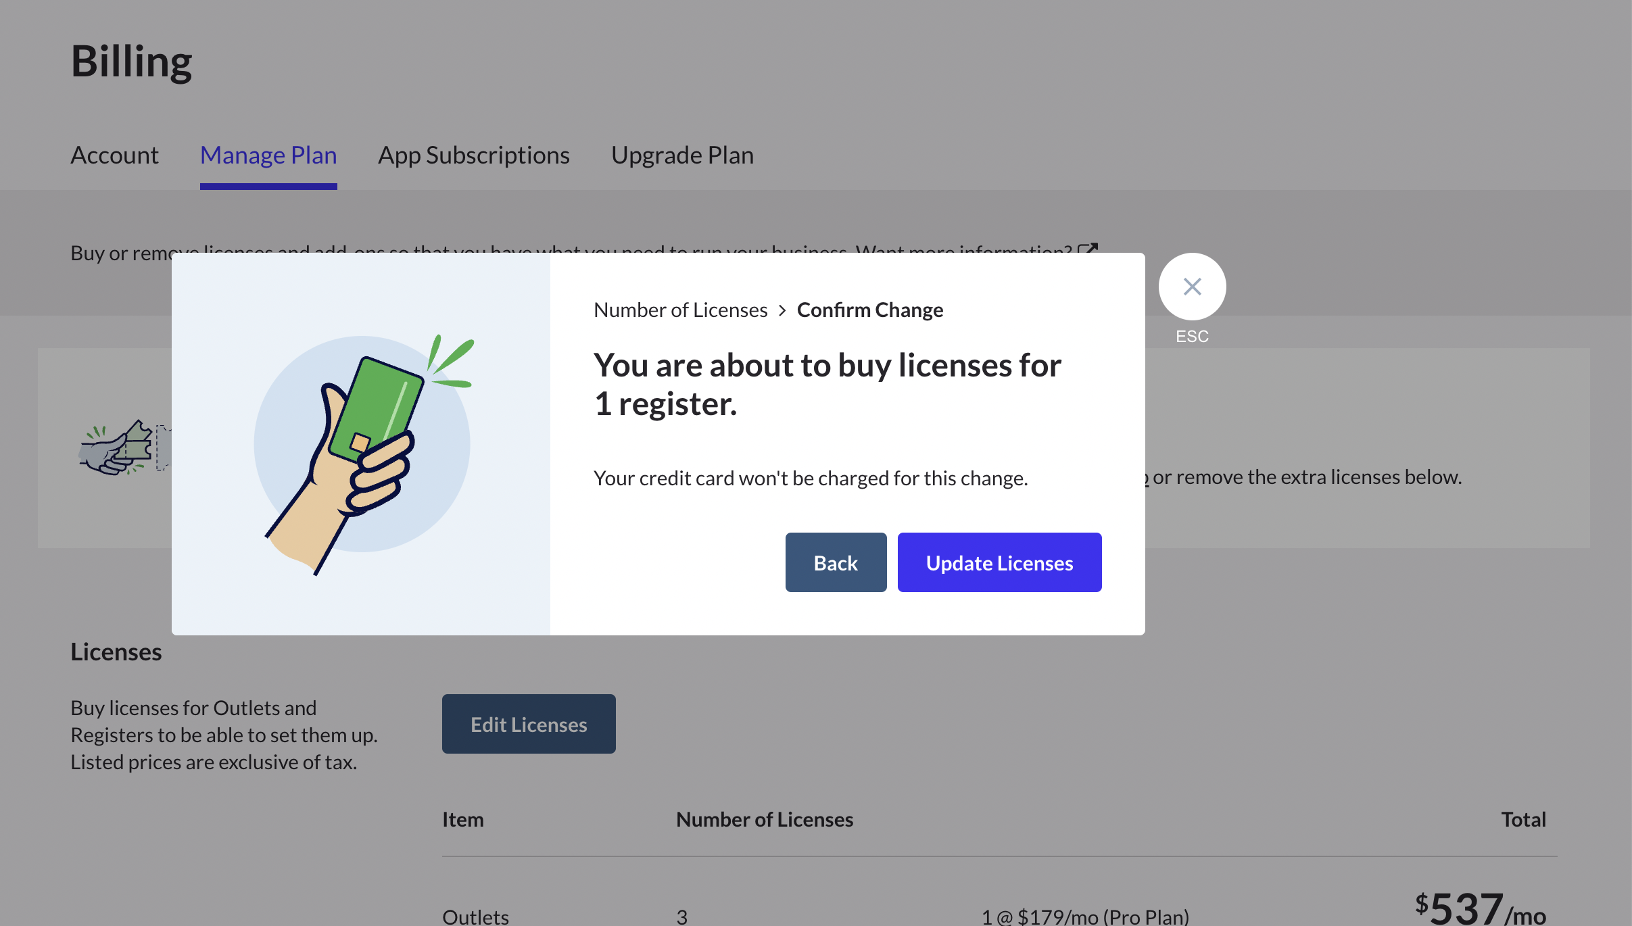The image size is (1632, 926).
Task: Click the $537/mo total amount
Action: tap(1480, 908)
